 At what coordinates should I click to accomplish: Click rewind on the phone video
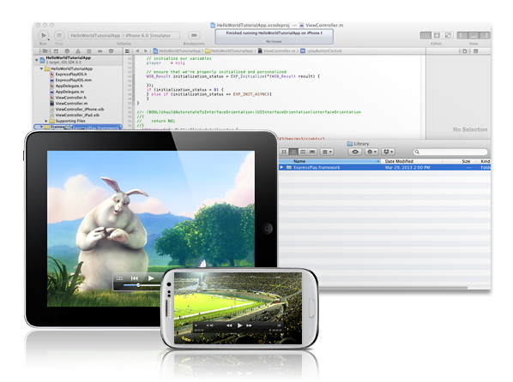point(229,325)
